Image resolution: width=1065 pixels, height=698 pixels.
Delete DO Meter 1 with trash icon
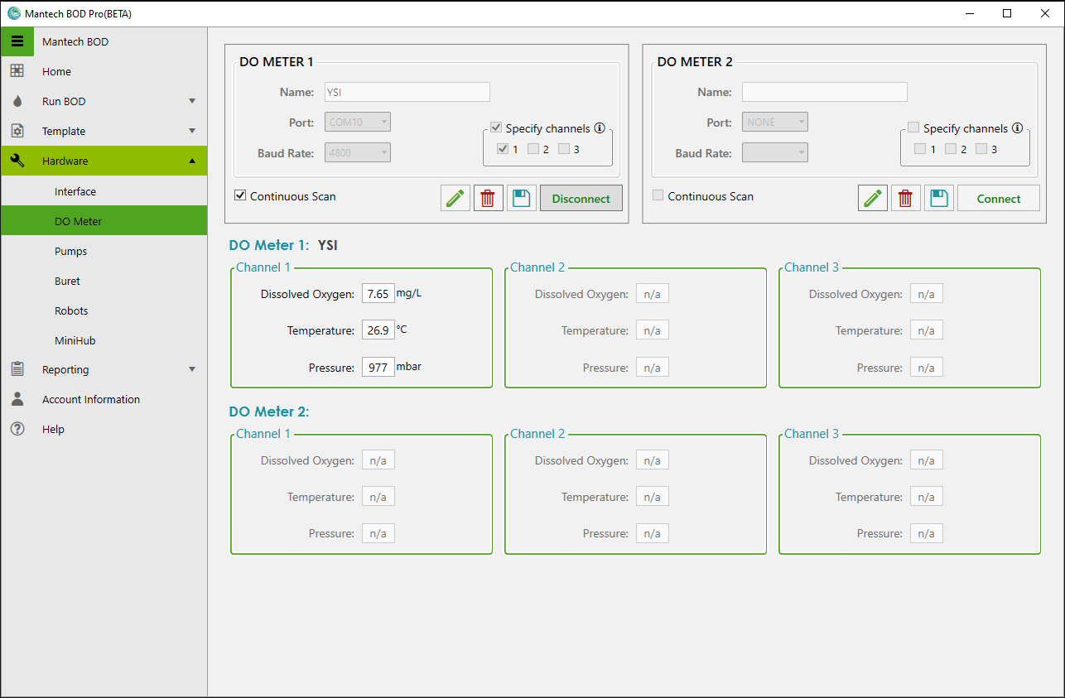(x=489, y=199)
